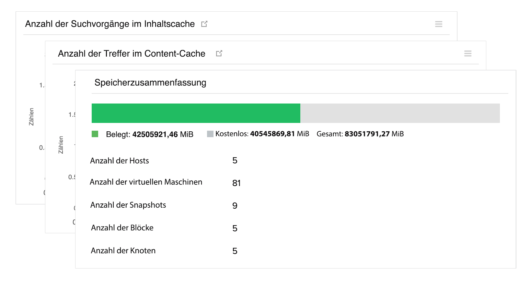Image resolution: width=531 pixels, height=285 pixels.
Task: Select the Anzahl der Hosts row label
Action: click(120, 161)
